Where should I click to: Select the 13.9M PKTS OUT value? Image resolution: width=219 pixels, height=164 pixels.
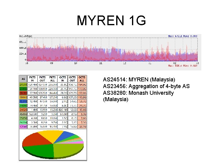(x=43, y=110)
